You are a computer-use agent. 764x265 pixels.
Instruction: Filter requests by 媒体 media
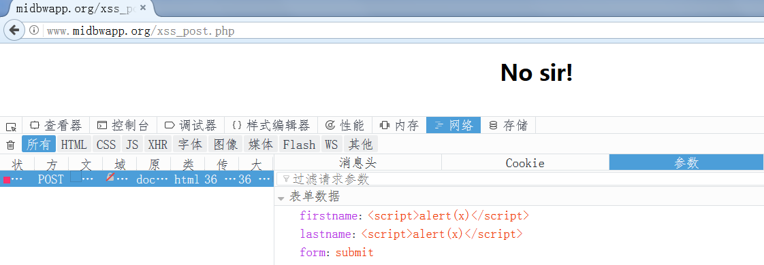coord(261,145)
